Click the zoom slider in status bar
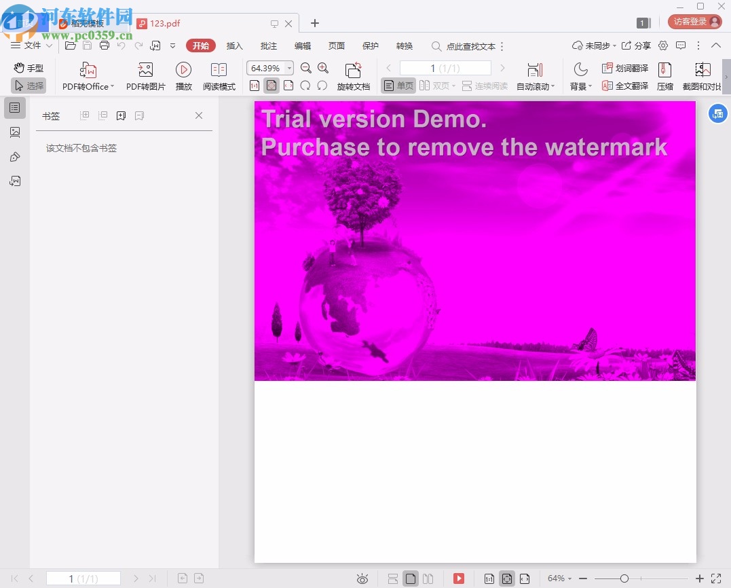This screenshot has height=588, width=731. 624,578
